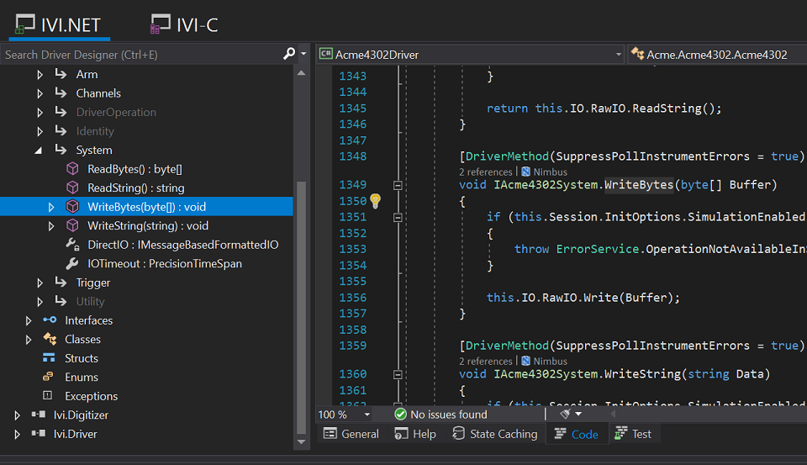This screenshot has height=465, width=807.
Task: Select IOTimeout : PrecisionTimeSpan item
Action: 165,264
